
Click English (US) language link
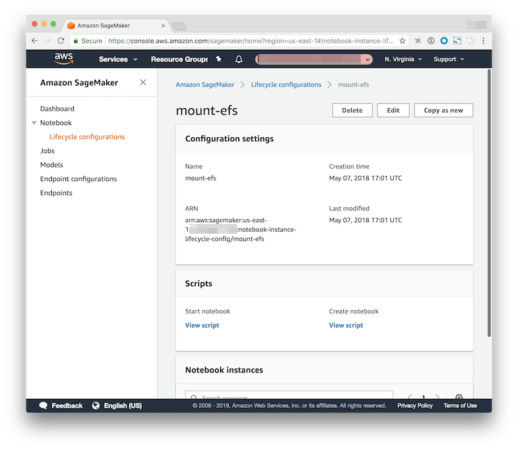coord(123,405)
